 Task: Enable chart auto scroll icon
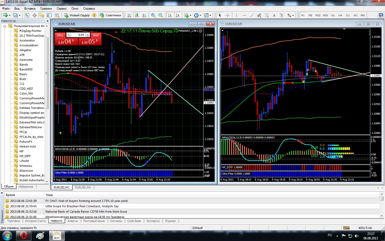pyautogui.click(x=170, y=15)
